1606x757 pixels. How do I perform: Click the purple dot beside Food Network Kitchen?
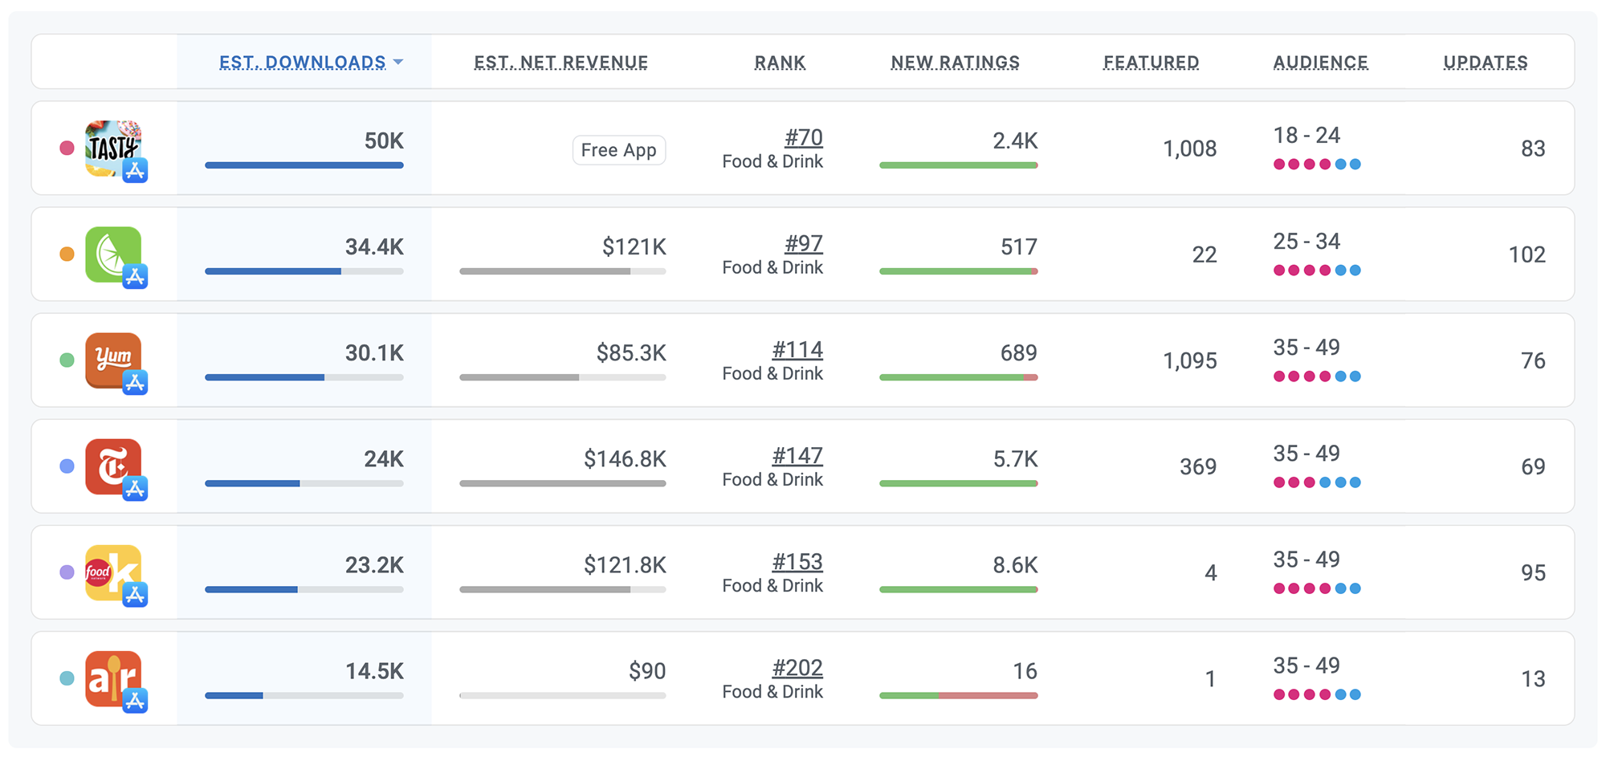[x=67, y=572]
